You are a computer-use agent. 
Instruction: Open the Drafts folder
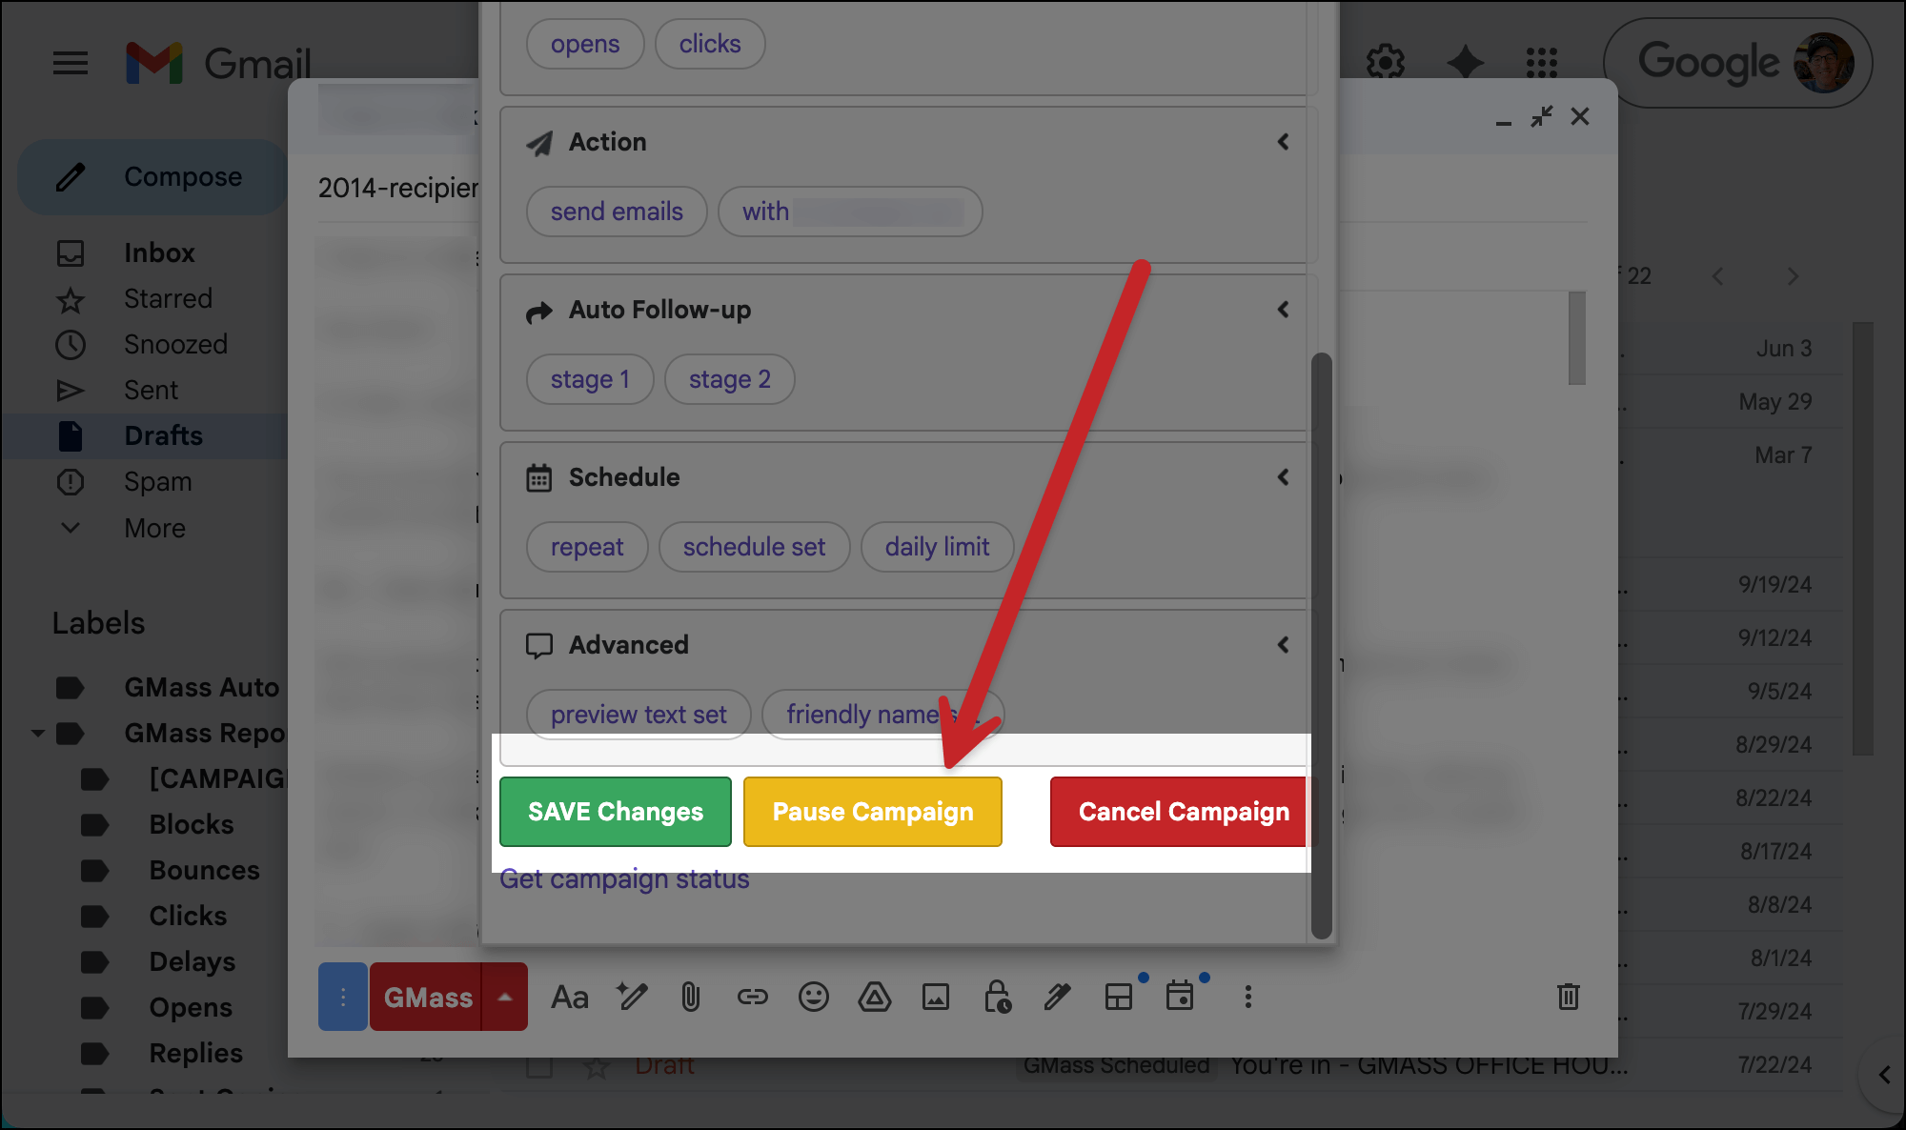pos(163,435)
